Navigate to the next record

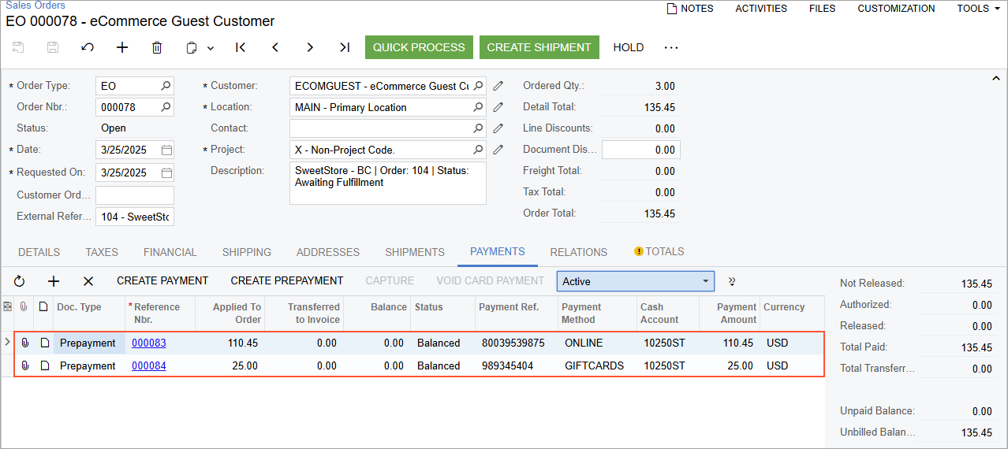click(x=310, y=47)
